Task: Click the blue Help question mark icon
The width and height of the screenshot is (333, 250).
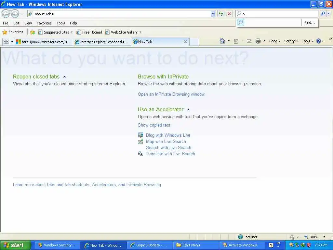Action: (319, 41)
